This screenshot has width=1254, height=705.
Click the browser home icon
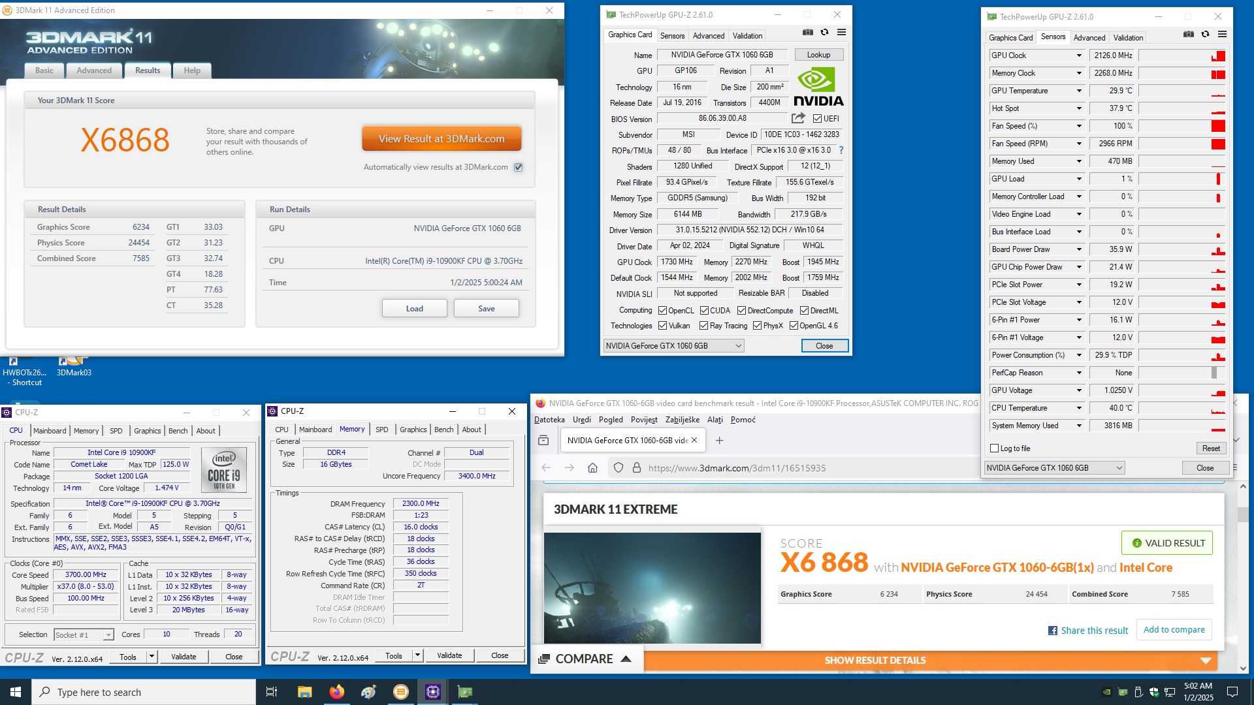(593, 468)
